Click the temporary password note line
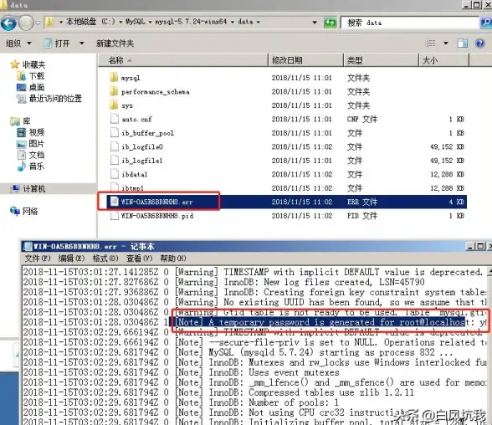This screenshot has width=492, height=425. [255, 322]
